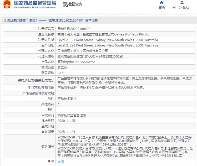Open 网上办事大厅 text link
The height and width of the screenshot is (166, 197).
(x=182, y=8)
